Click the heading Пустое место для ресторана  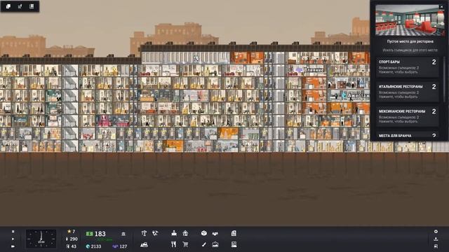point(410,41)
